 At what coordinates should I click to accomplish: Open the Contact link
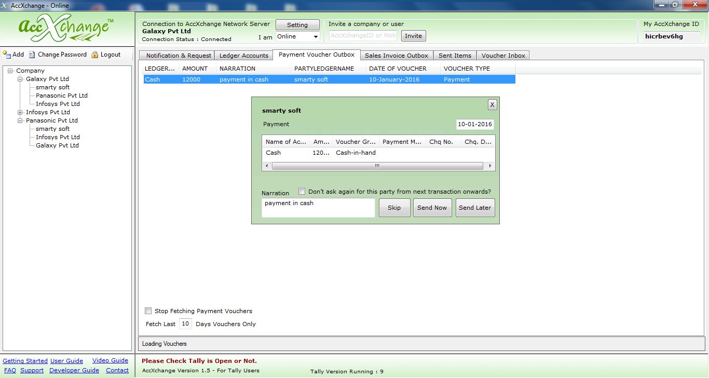[117, 370]
